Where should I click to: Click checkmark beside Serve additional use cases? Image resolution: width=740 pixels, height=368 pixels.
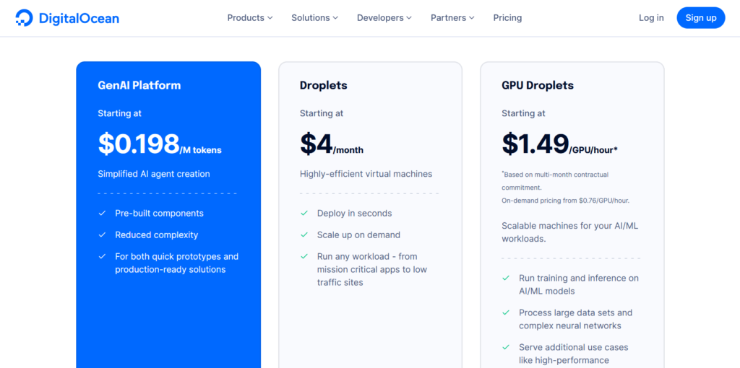coord(506,348)
